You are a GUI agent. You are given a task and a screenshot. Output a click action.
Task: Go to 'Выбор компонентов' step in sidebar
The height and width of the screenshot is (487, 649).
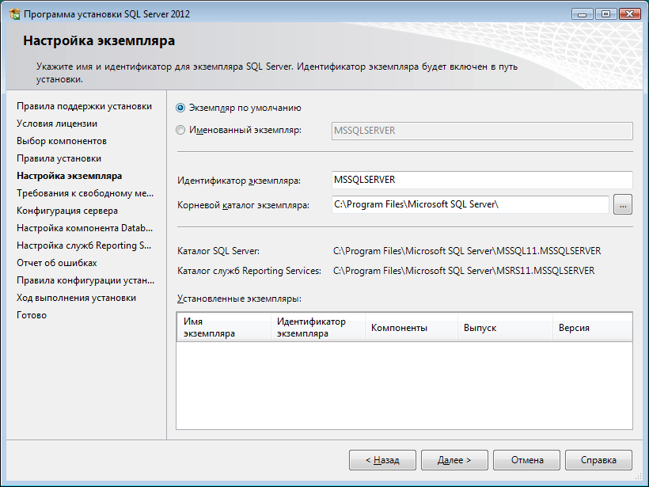coord(62,141)
